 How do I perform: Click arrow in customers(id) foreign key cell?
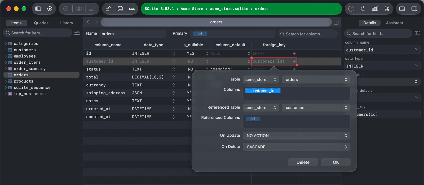coord(294,61)
